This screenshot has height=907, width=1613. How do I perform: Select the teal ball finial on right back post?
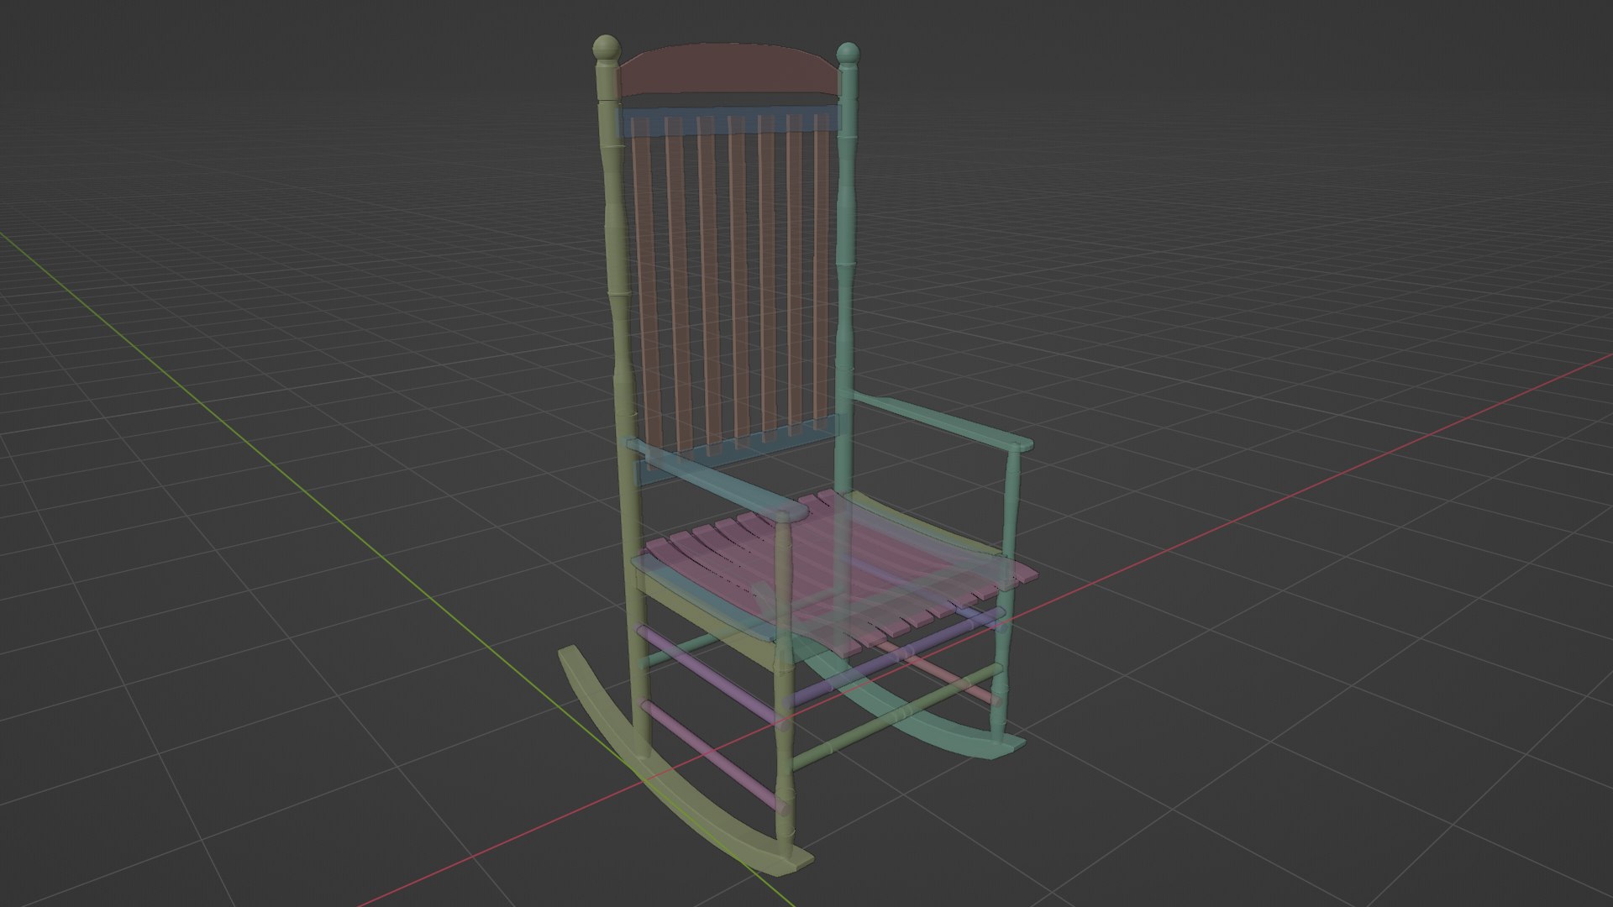coord(849,54)
